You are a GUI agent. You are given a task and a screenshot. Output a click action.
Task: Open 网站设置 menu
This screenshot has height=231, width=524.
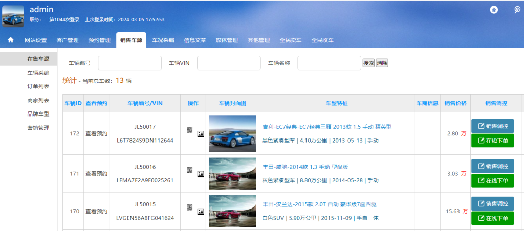coord(36,40)
